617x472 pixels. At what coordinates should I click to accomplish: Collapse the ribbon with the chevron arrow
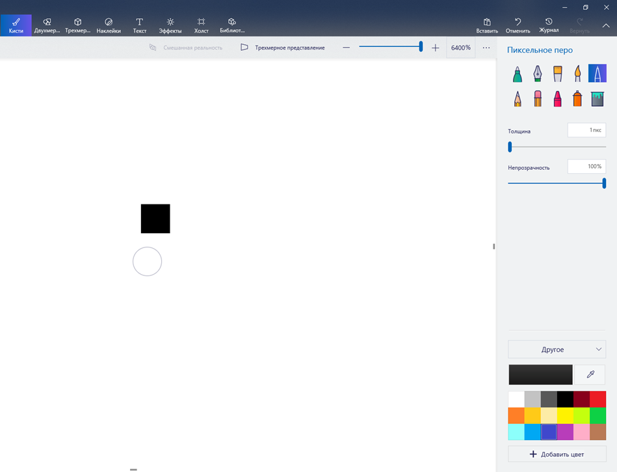(x=606, y=26)
